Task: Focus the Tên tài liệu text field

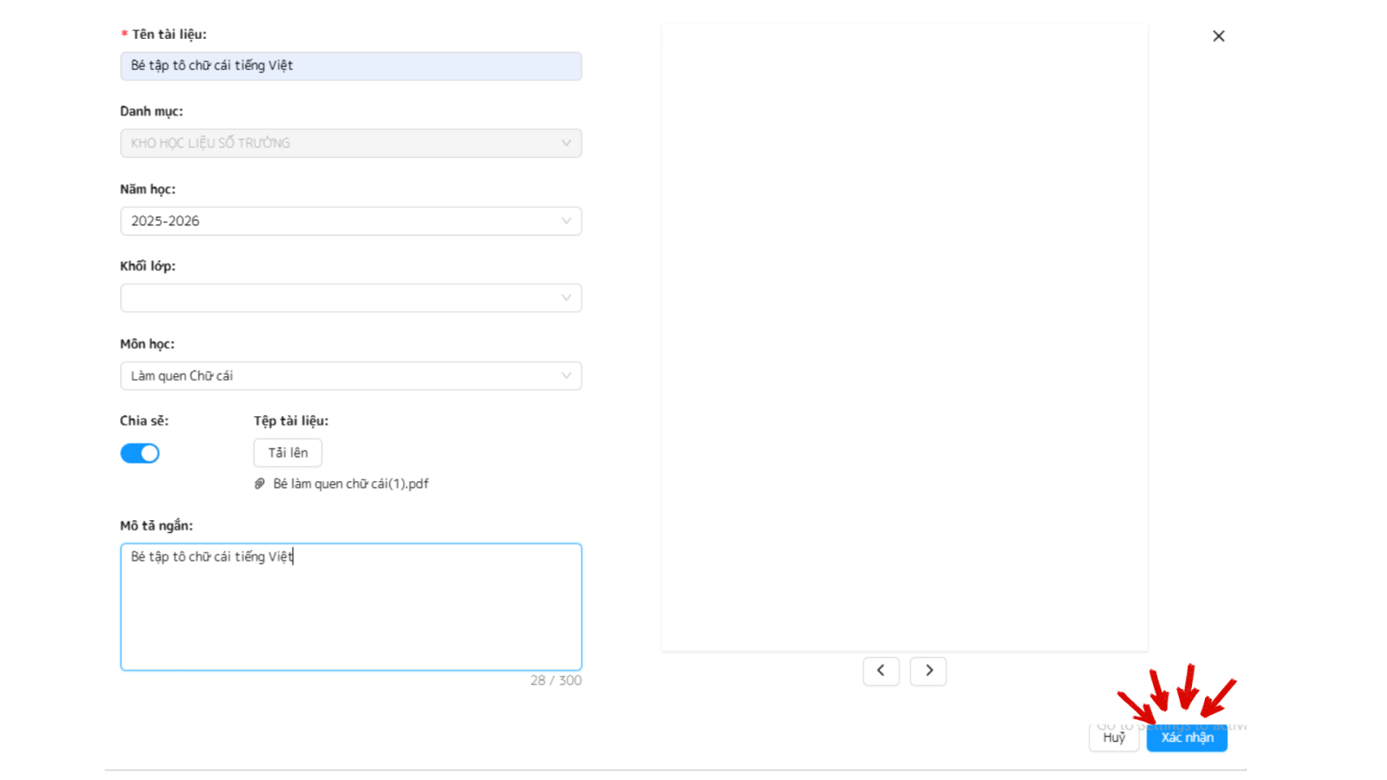Action: pos(350,66)
